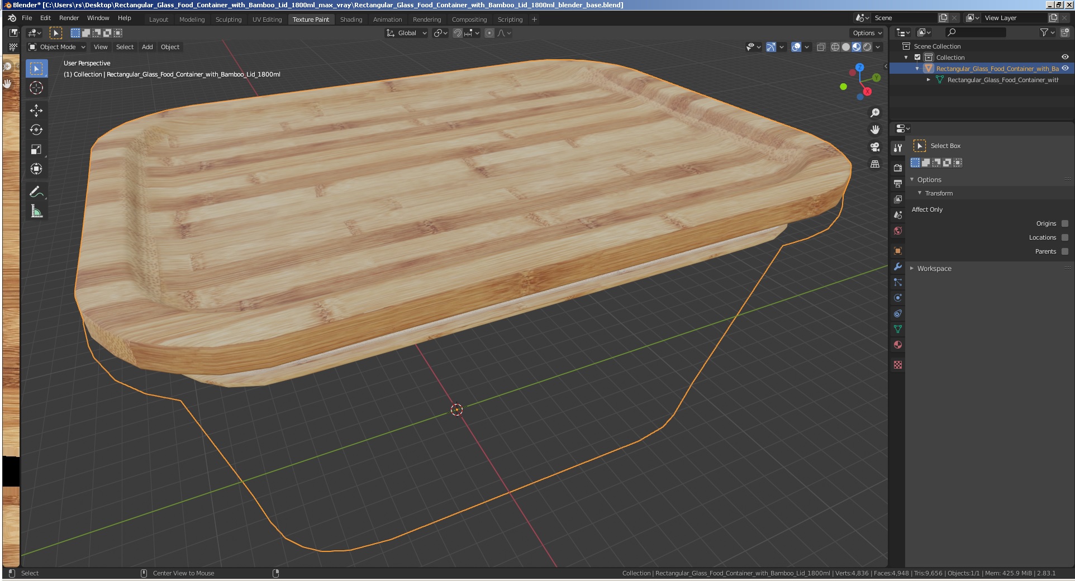Click the Z axis on navigation gizmo

pos(860,67)
